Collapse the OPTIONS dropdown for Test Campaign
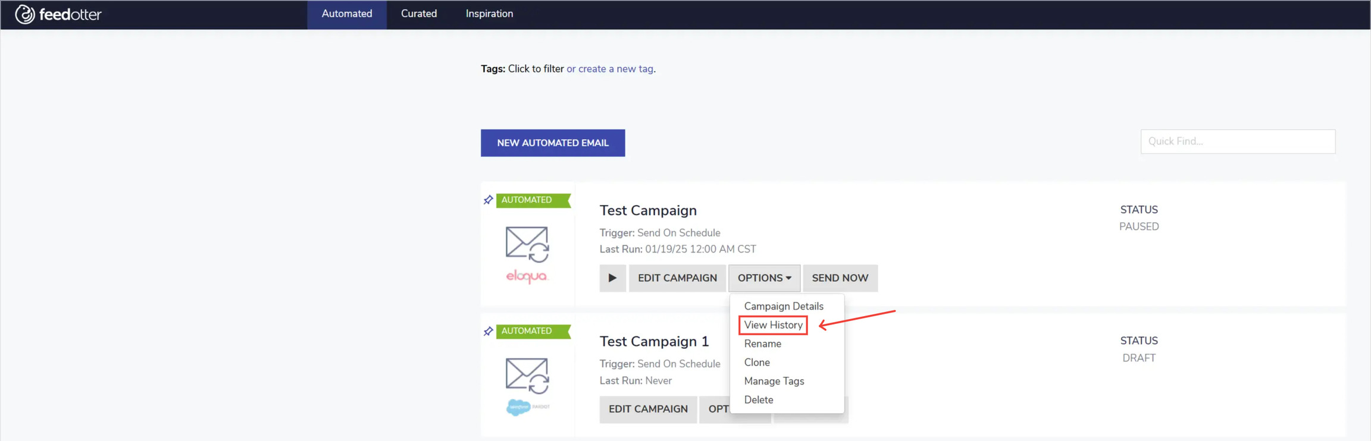The image size is (1371, 441). [764, 278]
